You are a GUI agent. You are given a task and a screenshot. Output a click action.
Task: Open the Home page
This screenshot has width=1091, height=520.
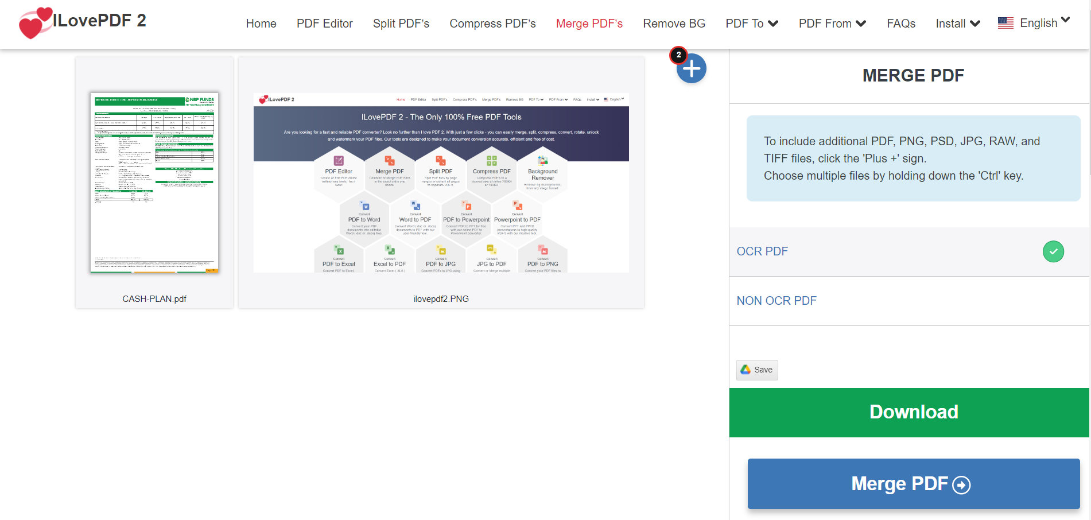coord(261,24)
